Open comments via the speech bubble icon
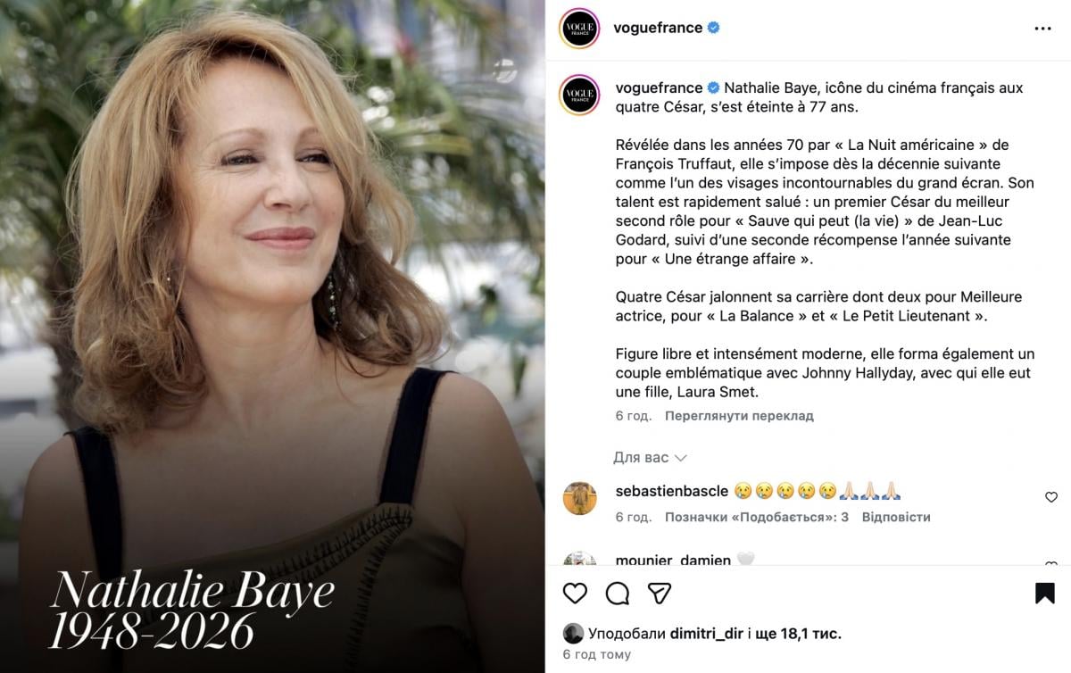The width and height of the screenshot is (1071, 673). [618, 594]
